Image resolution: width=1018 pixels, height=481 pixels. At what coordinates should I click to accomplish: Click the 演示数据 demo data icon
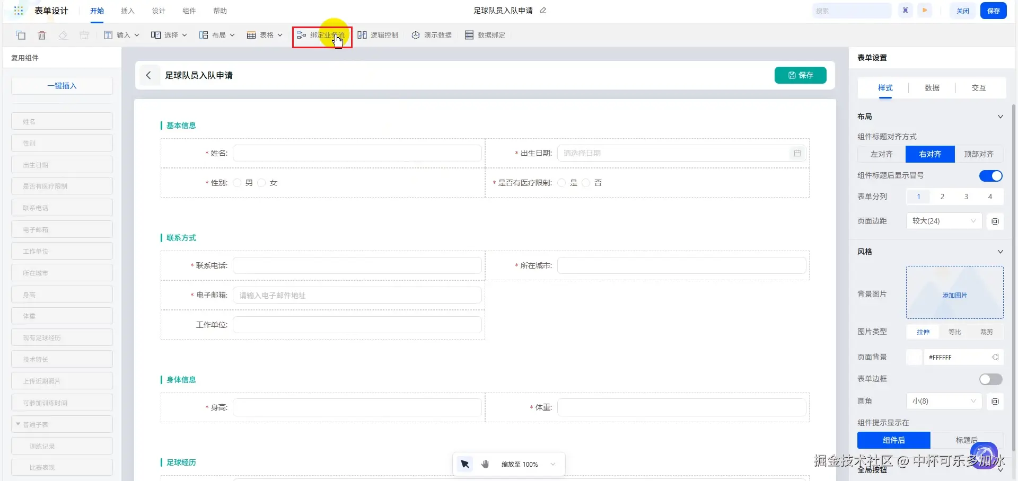416,35
